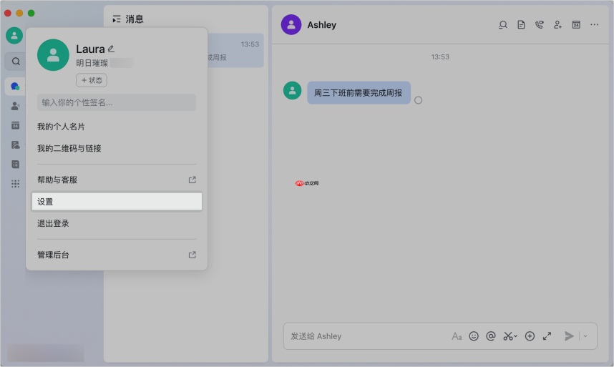Open the more options ellipsis in the chat header

[595, 24]
